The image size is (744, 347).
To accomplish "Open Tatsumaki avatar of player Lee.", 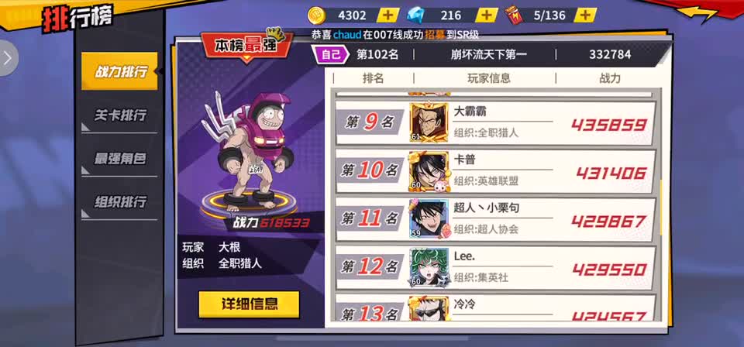I will pyautogui.click(x=429, y=267).
